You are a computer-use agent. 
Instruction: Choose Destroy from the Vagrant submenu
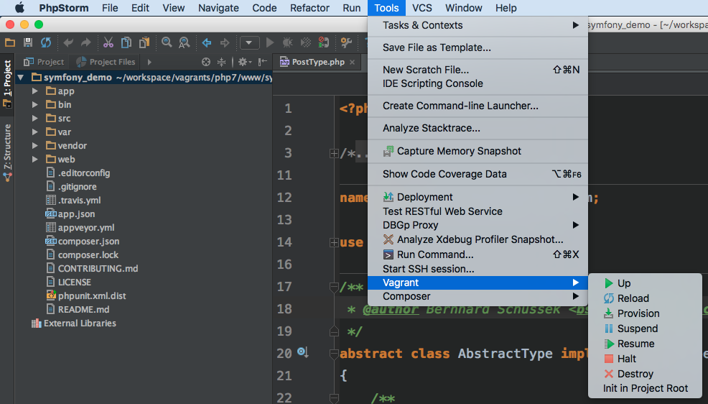(x=635, y=374)
